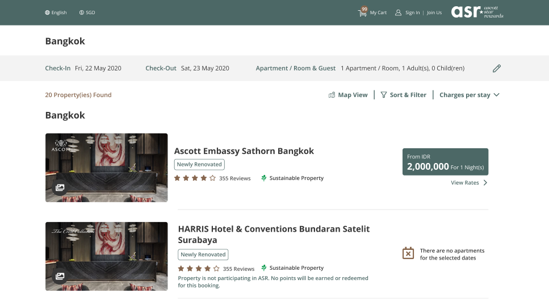
Task: Expand the Charges per stay dropdown
Action: pos(469,95)
